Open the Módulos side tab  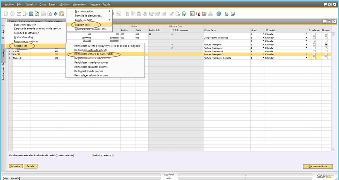point(3,53)
